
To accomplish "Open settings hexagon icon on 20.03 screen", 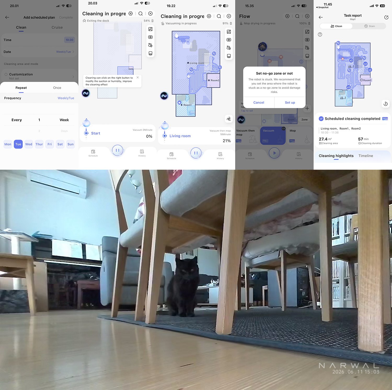I will pos(131,14).
